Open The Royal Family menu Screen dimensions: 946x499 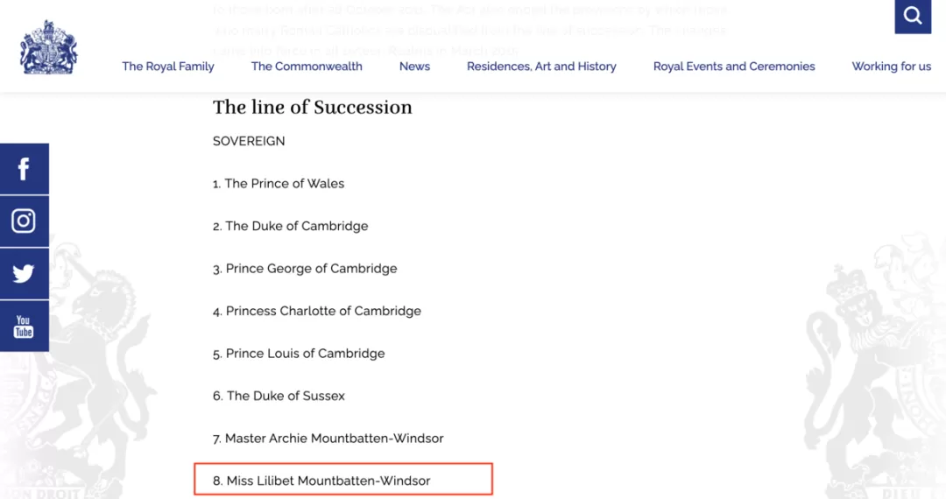(x=167, y=67)
